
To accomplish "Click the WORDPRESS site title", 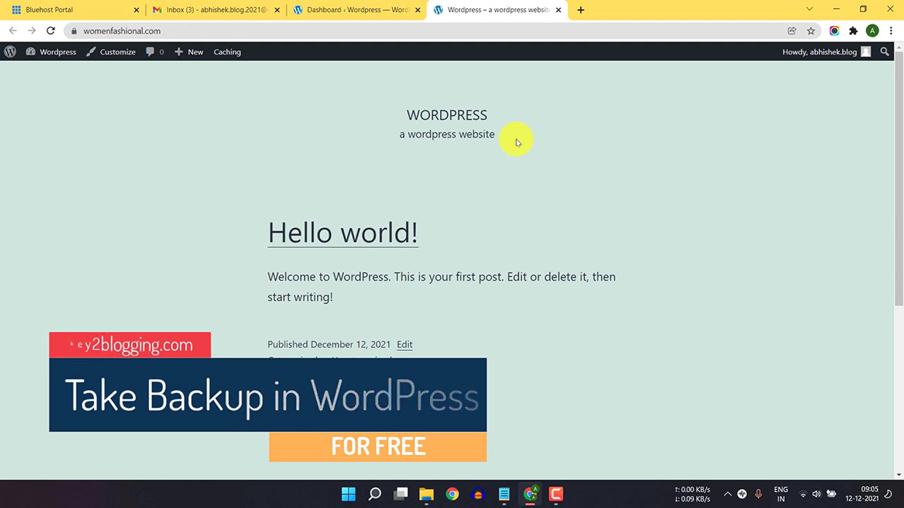I will pos(447,115).
